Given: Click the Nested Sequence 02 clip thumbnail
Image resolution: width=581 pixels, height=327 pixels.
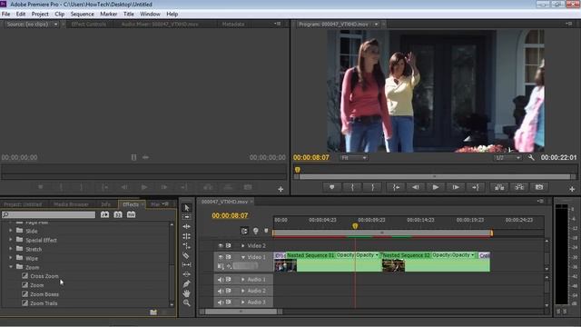Looking at the screenshot, I should 393,265.
